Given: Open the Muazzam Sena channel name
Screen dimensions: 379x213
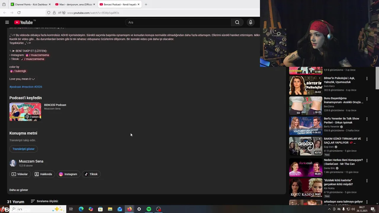Looking at the screenshot, I should click(x=31, y=161).
